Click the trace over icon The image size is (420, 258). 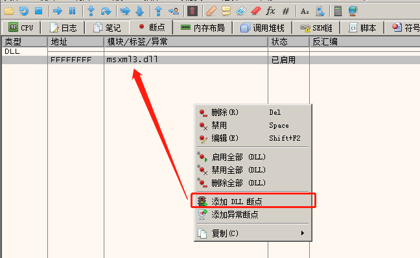(139, 11)
